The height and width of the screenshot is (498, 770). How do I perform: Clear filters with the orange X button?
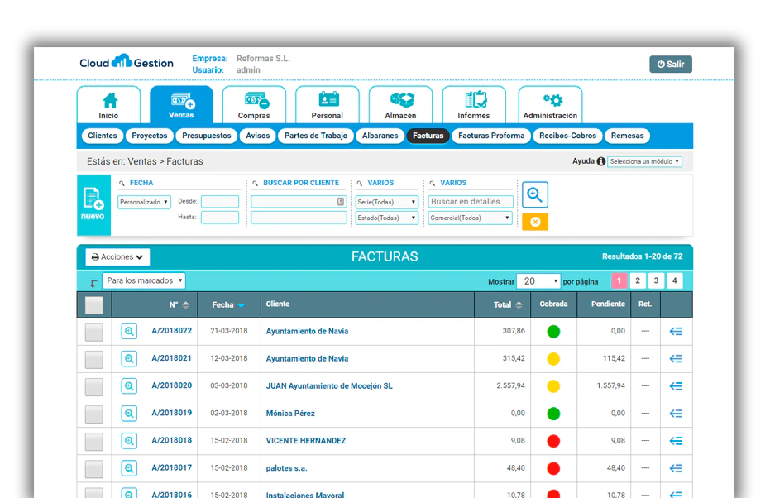535,222
